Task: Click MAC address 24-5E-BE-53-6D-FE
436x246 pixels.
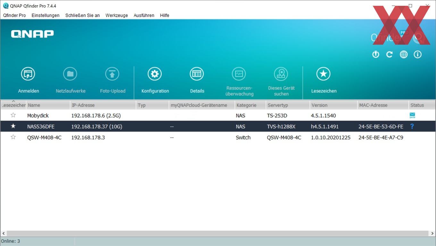Action: point(381,126)
